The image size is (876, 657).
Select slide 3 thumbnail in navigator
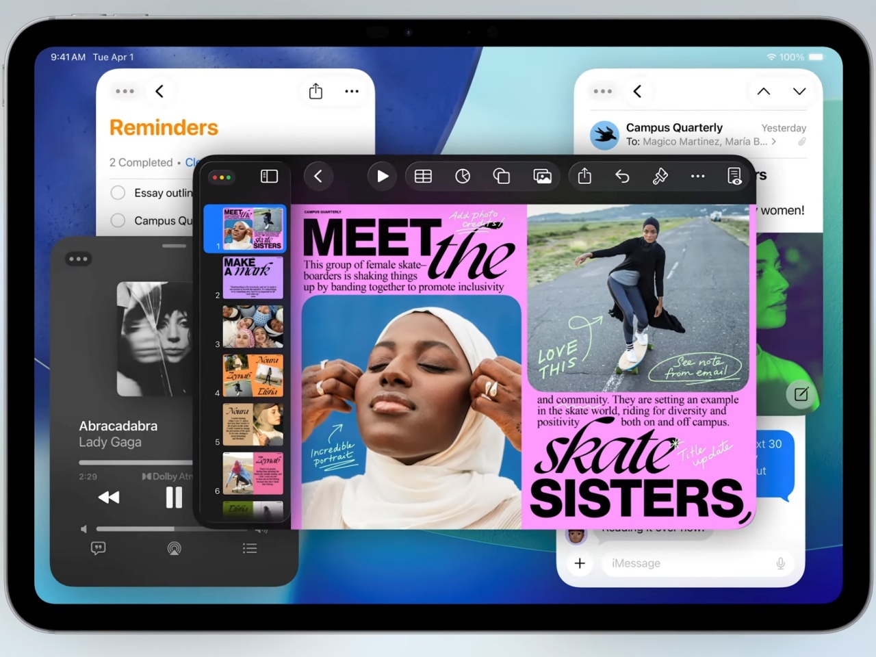click(253, 326)
